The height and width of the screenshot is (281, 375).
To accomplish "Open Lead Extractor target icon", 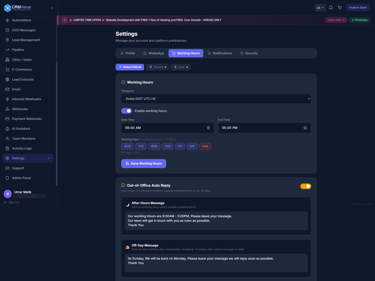I will (x=7, y=79).
